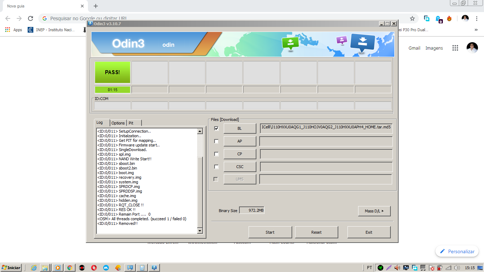Image resolution: width=484 pixels, height=272 pixels.
Task: Go forward in Chrome
Action: click(x=19, y=18)
